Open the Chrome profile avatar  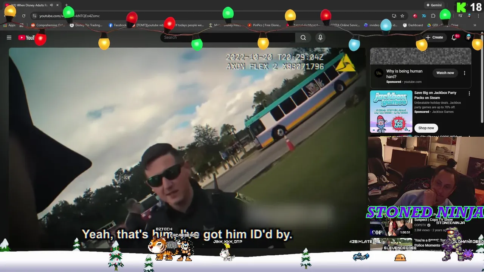coord(469,16)
